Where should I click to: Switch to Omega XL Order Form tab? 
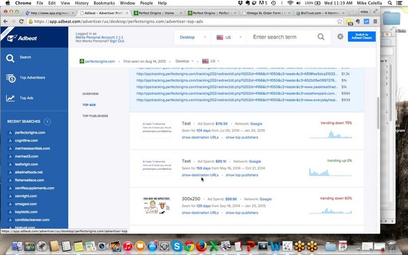pos(265,13)
